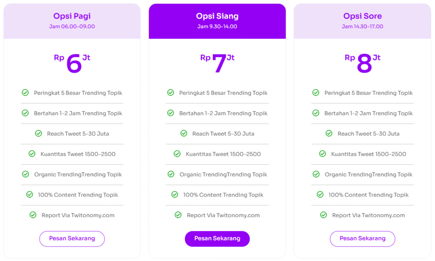This screenshot has height=261, width=435.
Task: Click check icon beside Peringkat 5 Besar in Opsi Pagi
Action: pyautogui.click(x=25, y=93)
